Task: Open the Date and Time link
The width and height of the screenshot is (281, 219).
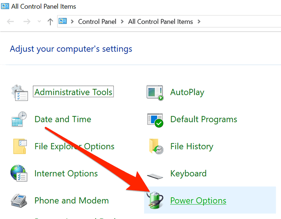Action: (x=62, y=120)
